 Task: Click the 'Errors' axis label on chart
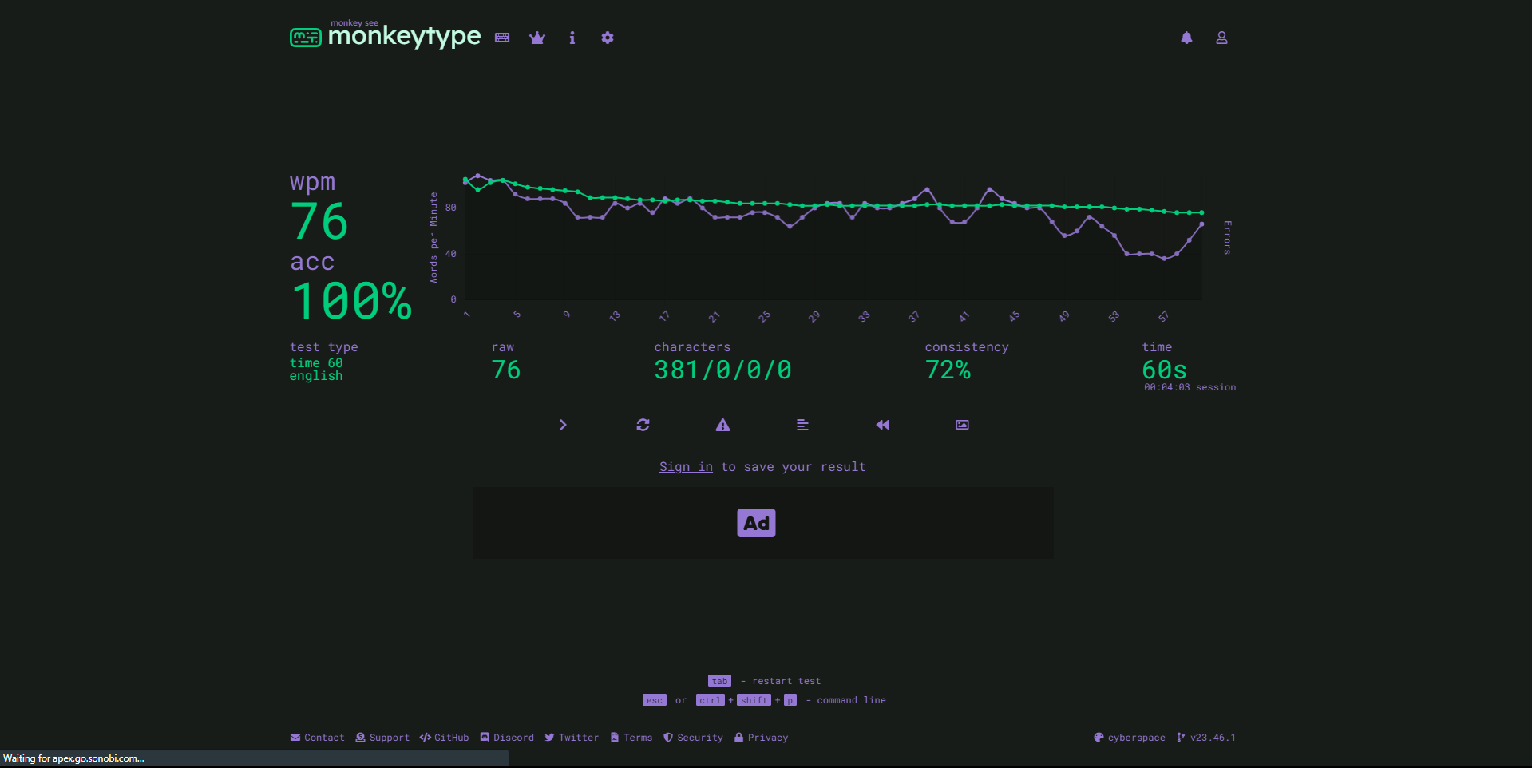pyautogui.click(x=1227, y=238)
